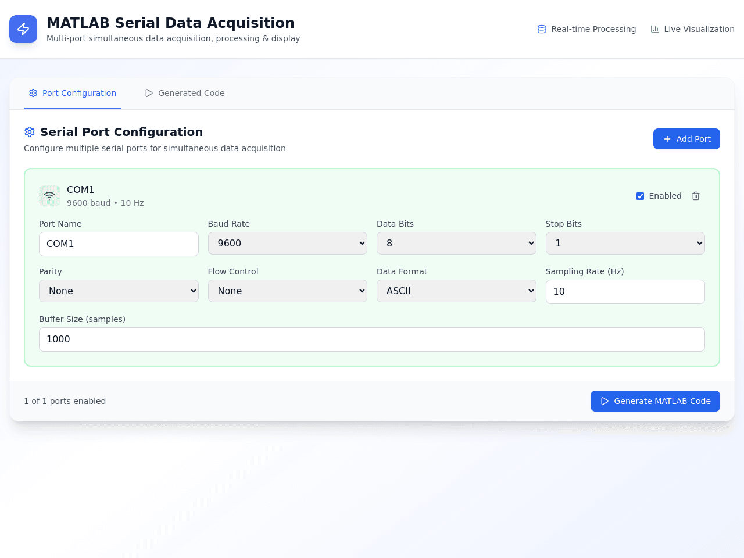
Task: Click the Live Visualization label
Action: [699, 29]
